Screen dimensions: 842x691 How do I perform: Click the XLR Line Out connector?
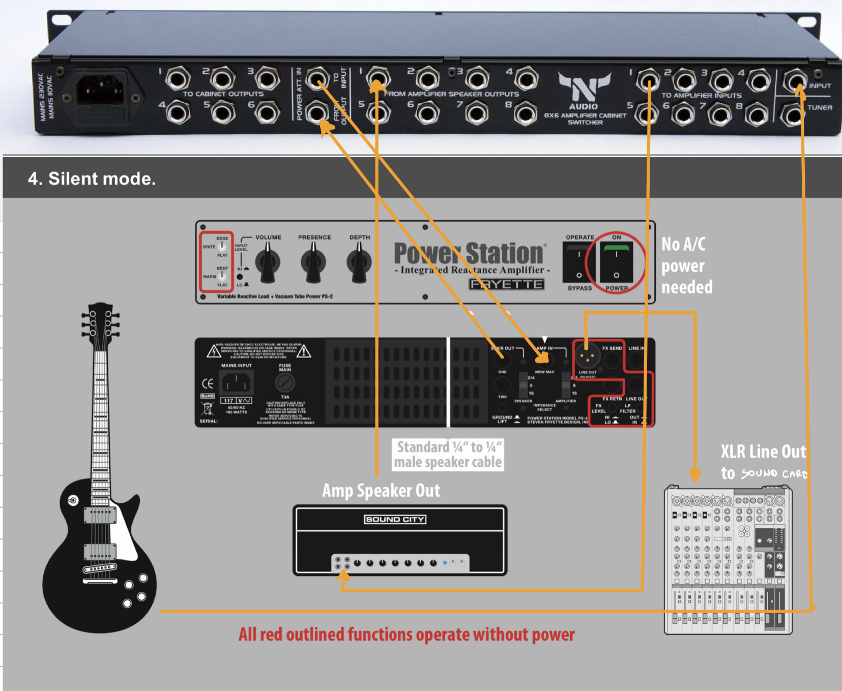[587, 357]
